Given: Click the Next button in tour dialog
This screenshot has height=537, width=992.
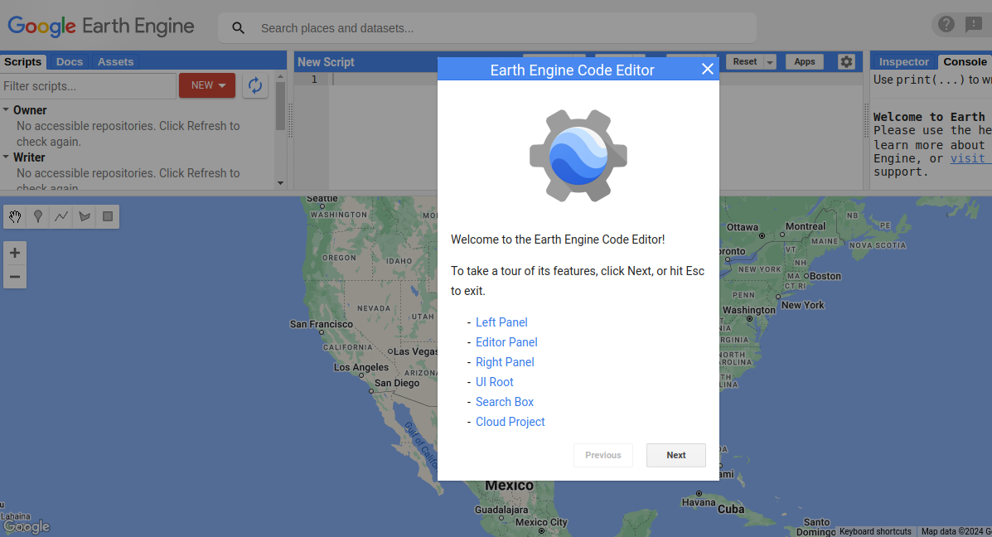Looking at the screenshot, I should tap(675, 456).
